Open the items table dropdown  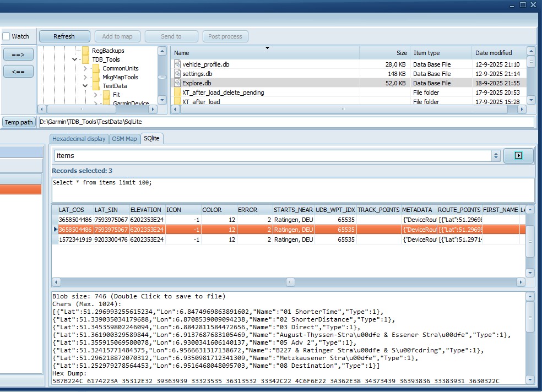(x=495, y=156)
